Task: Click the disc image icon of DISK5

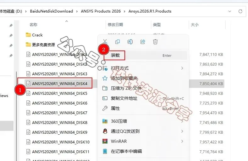Action: 28,94
